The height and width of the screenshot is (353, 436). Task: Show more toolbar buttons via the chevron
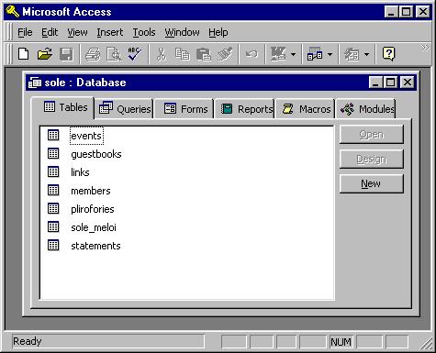tap(425, 48)
